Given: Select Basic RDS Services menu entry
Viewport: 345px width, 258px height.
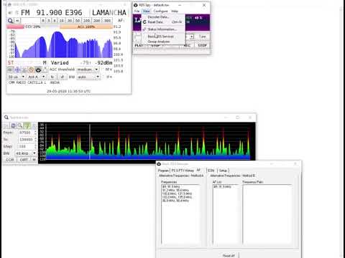Looking at the screenshot, I should tap(163, 37).
